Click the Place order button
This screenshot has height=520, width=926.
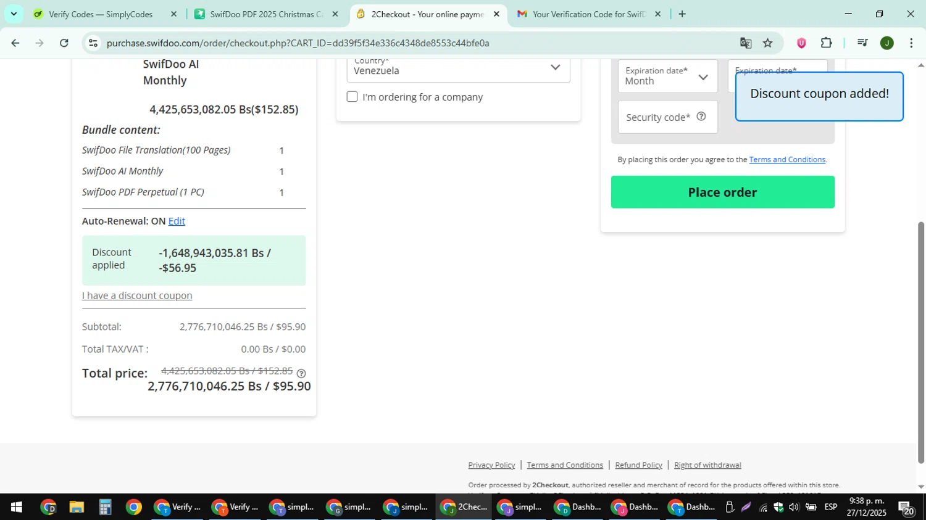click(722, 192)
